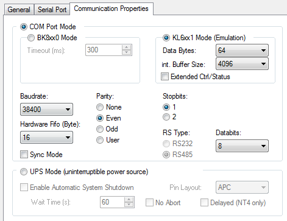Click the Timeout (ms) input field
Viewport: 287px width, 221px height.
pyautogui.click(x=104, y=50)
